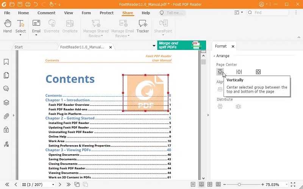This screenshot has height=189, width=303.
Task: Open the Bookmarks panel in left sidebar
Action: [x=6, y=62]
